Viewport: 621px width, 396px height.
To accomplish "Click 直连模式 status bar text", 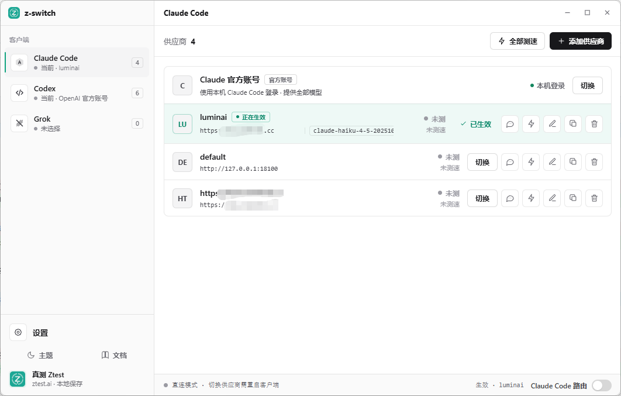I will (x=185, y=385).
